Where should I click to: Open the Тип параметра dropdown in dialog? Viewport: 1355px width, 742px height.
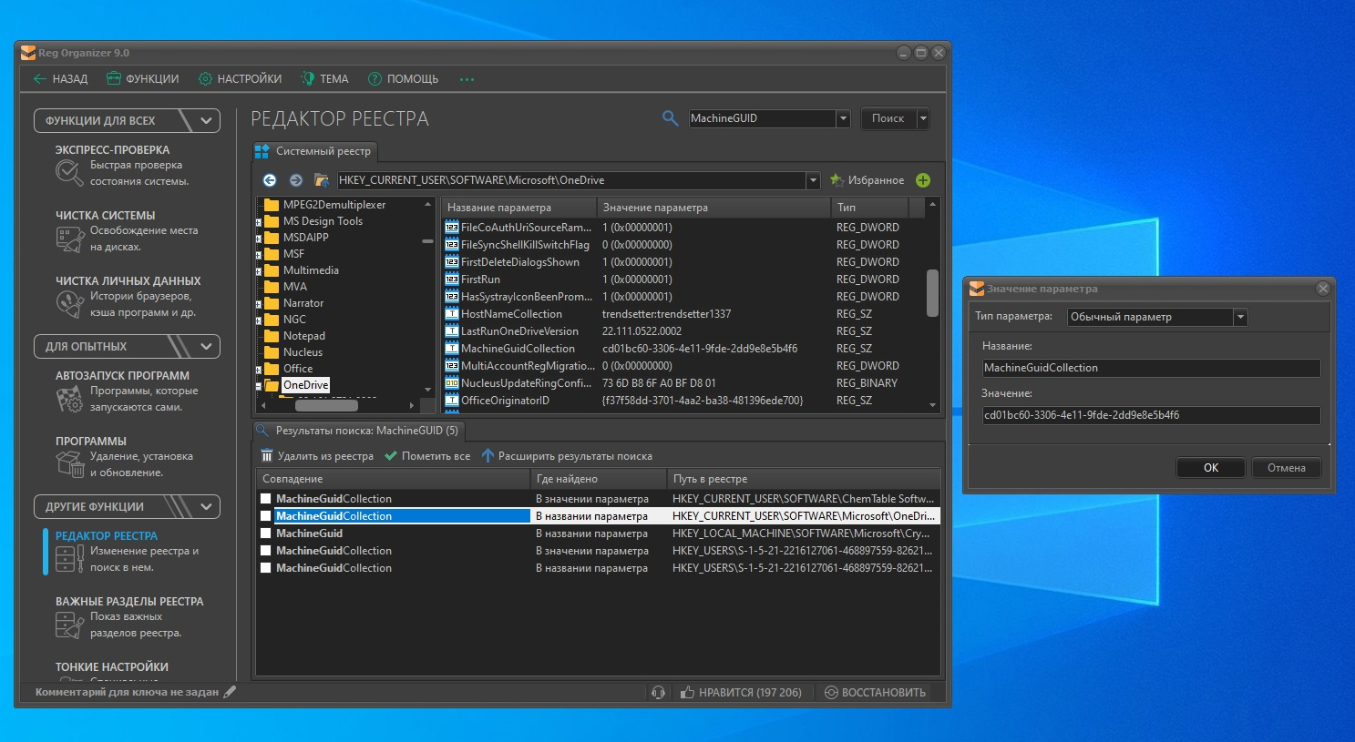click(1240, 317)
